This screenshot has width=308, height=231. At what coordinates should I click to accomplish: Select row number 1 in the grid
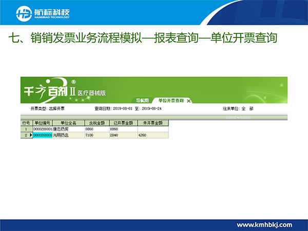click(x=26, y=129)
